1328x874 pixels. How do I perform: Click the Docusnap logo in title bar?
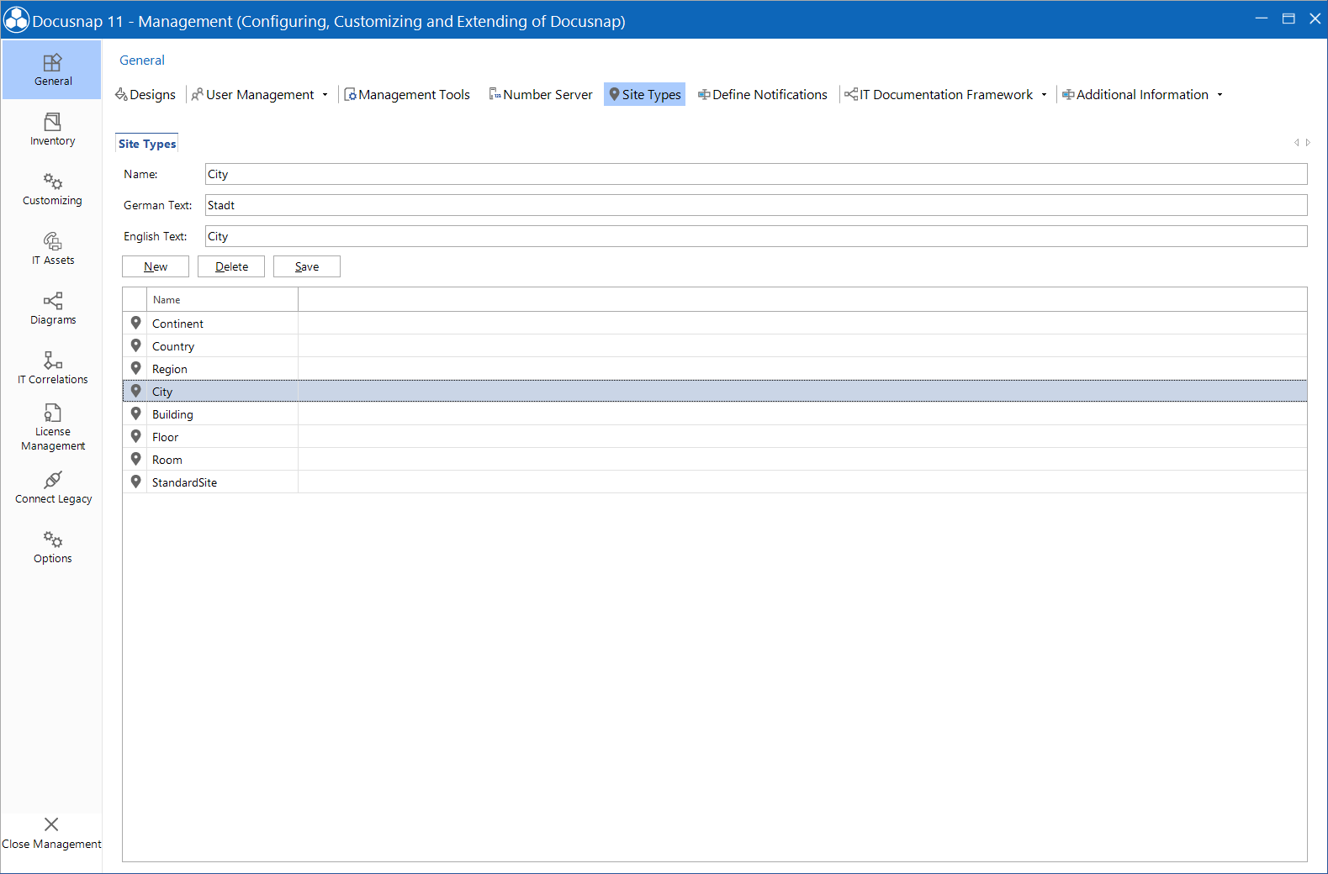(x=16, y=20)
